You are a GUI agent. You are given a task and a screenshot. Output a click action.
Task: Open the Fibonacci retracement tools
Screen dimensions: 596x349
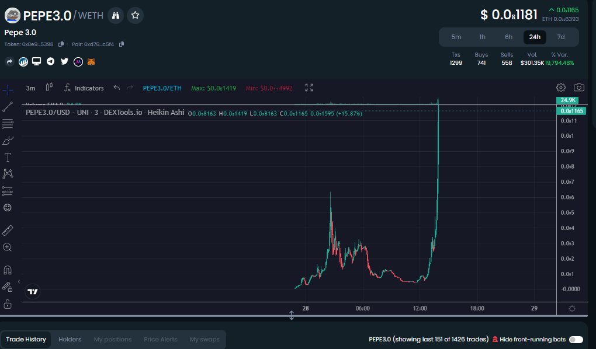8,123
